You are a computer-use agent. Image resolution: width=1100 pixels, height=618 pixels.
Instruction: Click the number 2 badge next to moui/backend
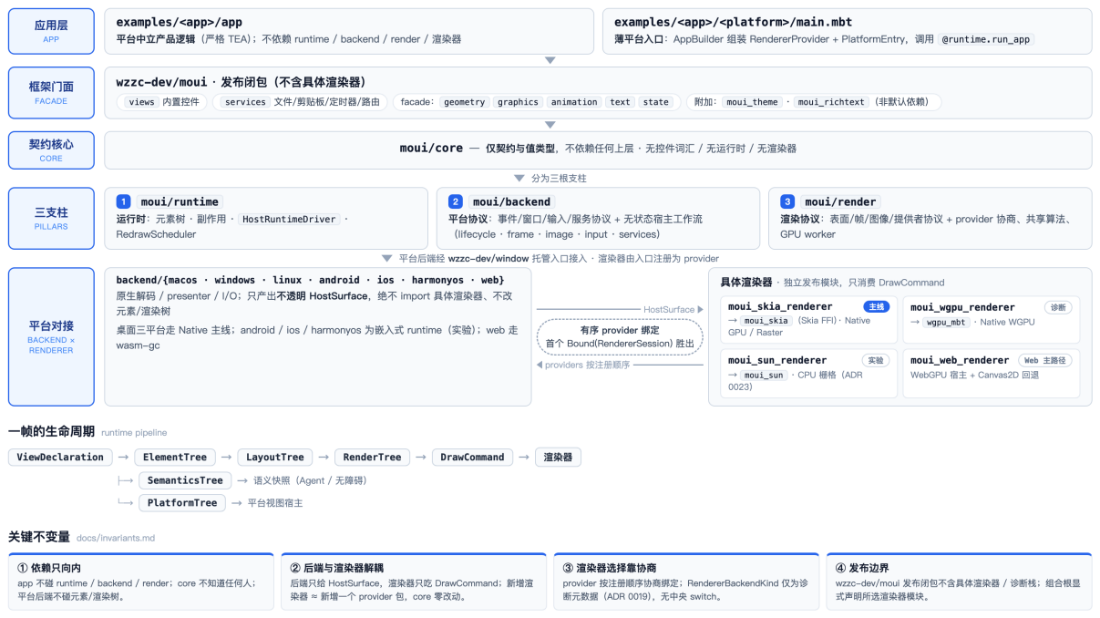point(456,201)
